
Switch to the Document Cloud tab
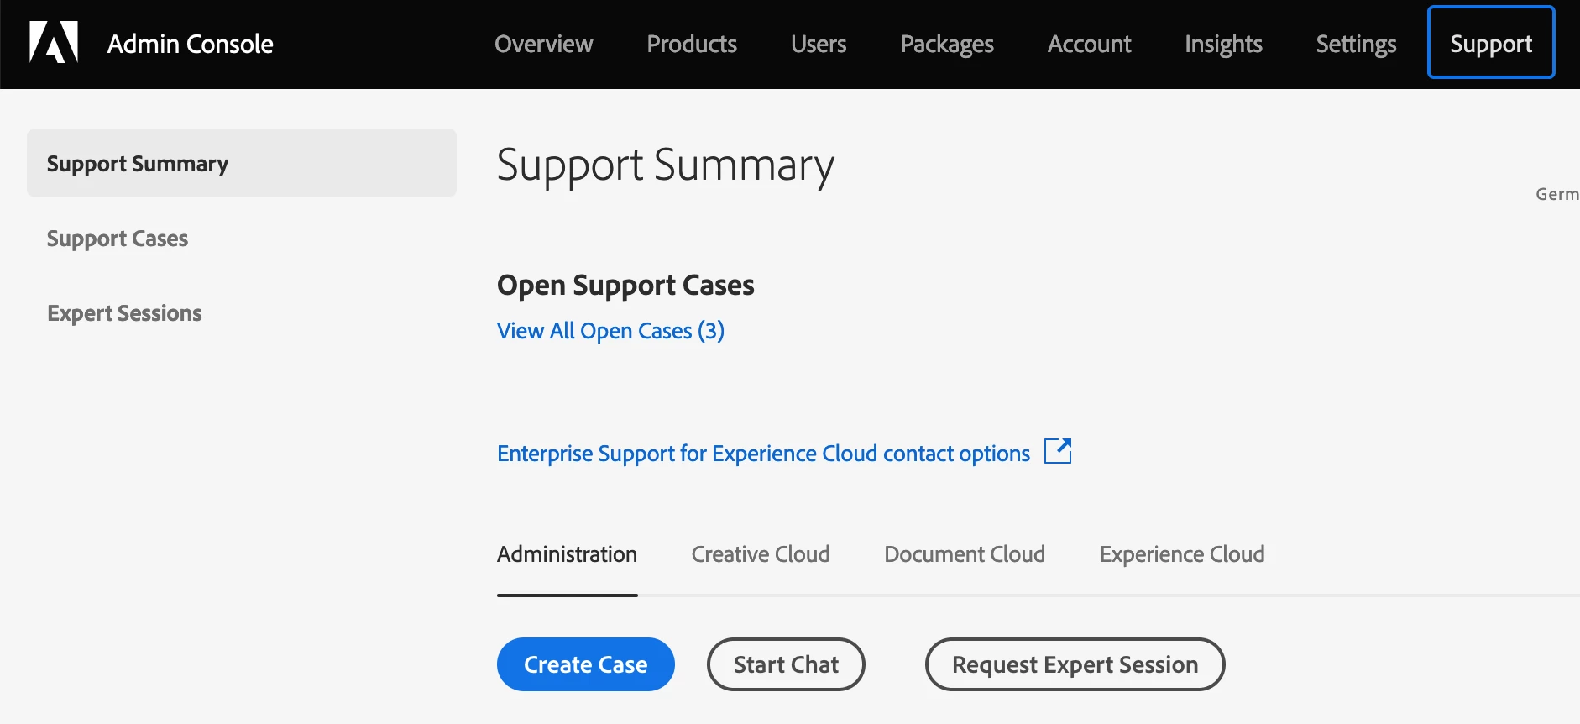(x=965, y=554)
